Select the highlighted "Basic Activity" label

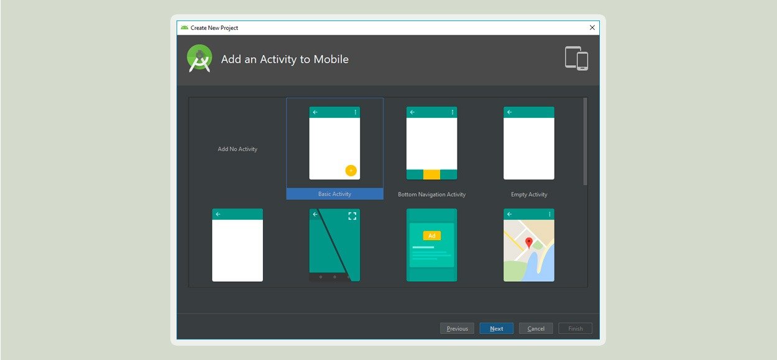click(334, 194)
